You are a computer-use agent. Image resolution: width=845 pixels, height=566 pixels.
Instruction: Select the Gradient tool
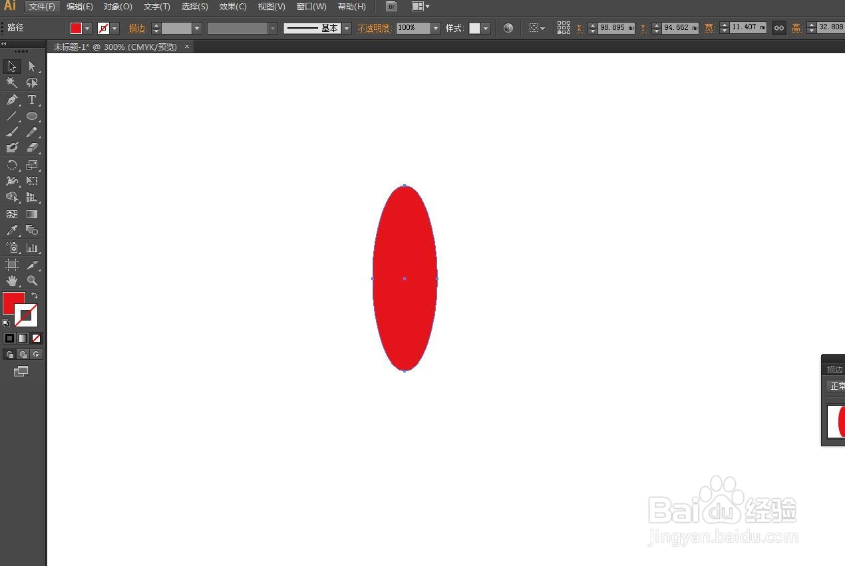(32, 214)
